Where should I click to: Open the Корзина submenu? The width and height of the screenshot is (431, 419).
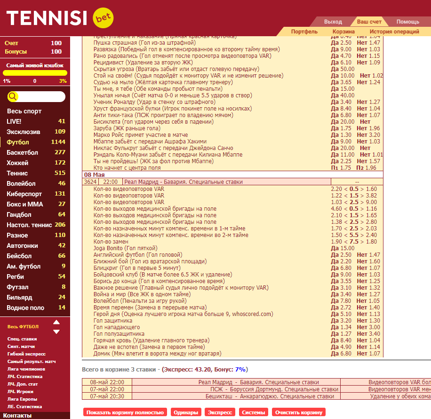click(x=343, y=32)
